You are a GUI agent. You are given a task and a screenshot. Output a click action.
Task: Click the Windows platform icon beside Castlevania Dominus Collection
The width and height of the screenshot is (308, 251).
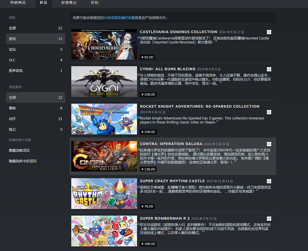[x=269, y=32]
